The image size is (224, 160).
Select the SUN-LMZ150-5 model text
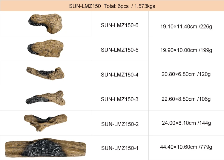pos(119,50)
